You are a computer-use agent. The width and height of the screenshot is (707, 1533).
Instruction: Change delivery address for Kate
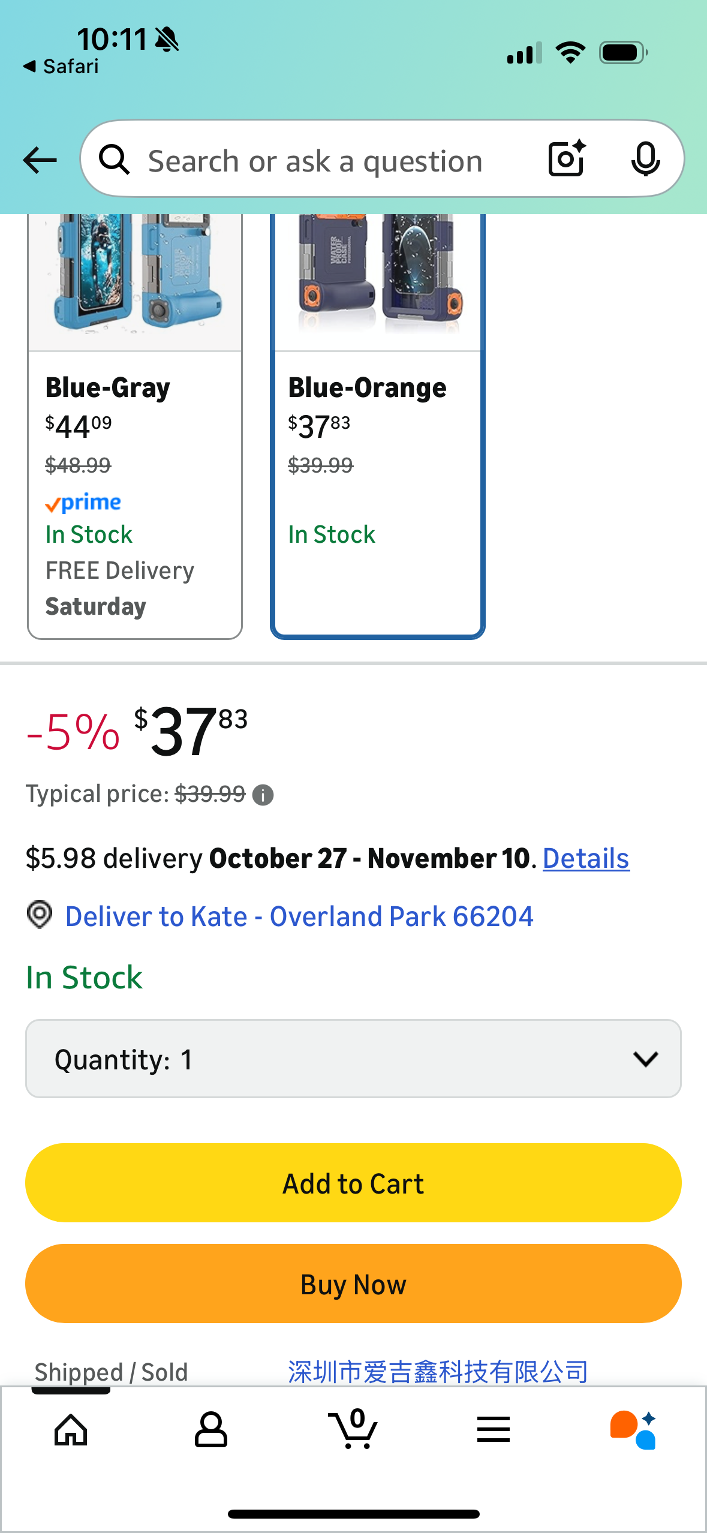pyautogui.click(x=299, y=916)
